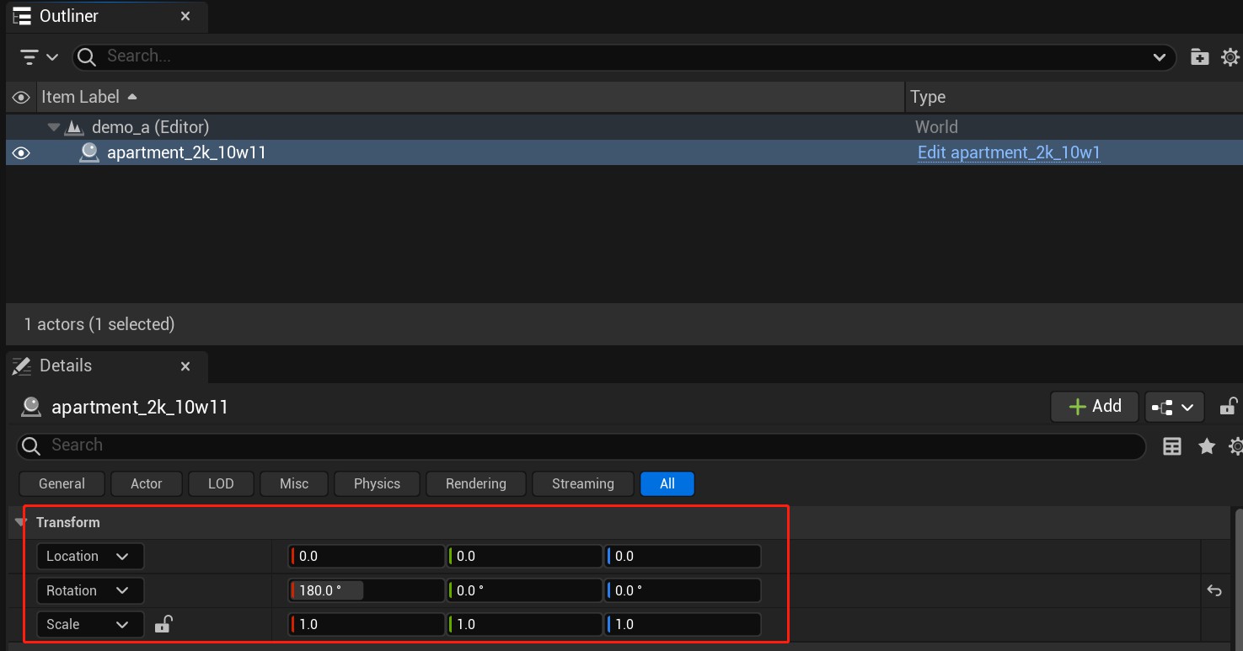Click the Details pencil tab icon
Viewport: 1243px width, 651px height.
coord(22,366)
